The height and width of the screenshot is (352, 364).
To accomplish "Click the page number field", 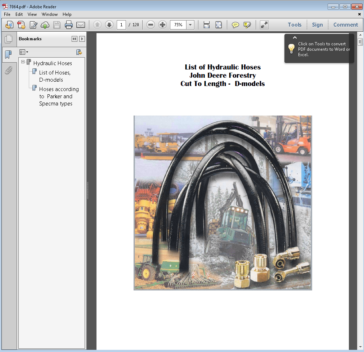I will pyautogui.click(x=121, y=24).
